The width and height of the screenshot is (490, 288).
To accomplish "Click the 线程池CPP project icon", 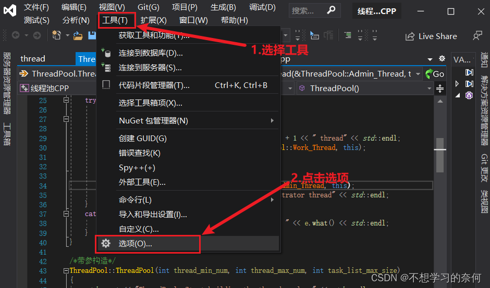I will (24, 89).
